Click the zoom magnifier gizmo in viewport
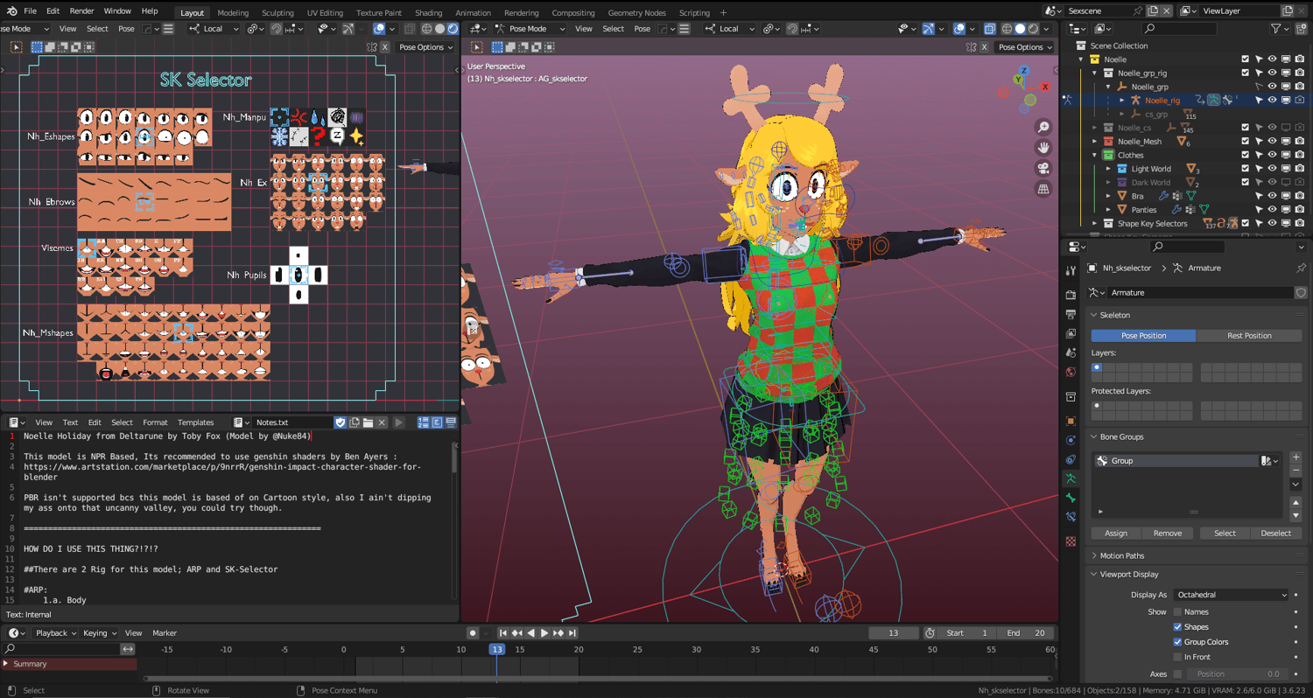The image size is (1313, 698). click(1043, 128)
